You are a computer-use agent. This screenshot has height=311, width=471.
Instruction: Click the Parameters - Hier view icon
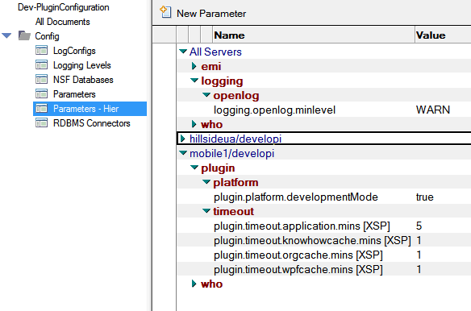pyautogui.click(x=41, y=109)
